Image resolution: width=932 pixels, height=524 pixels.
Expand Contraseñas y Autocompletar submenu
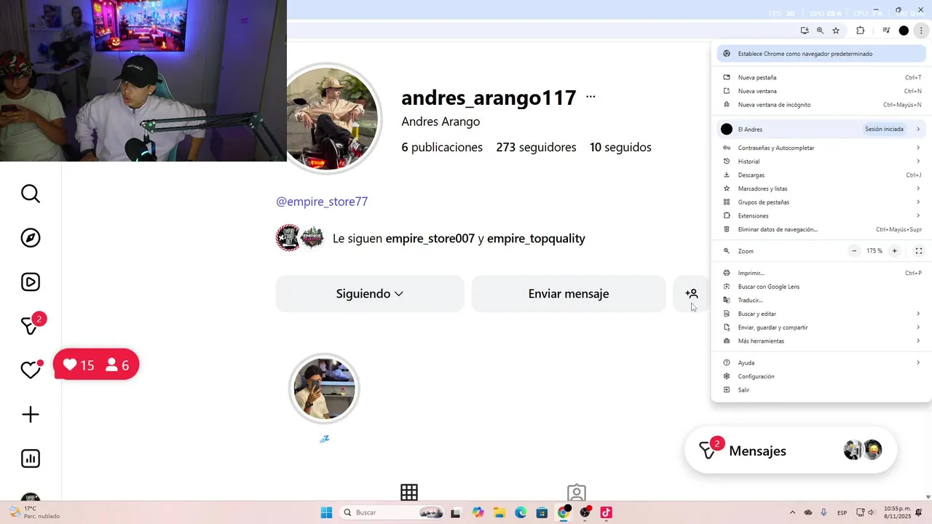click(821, 148)
